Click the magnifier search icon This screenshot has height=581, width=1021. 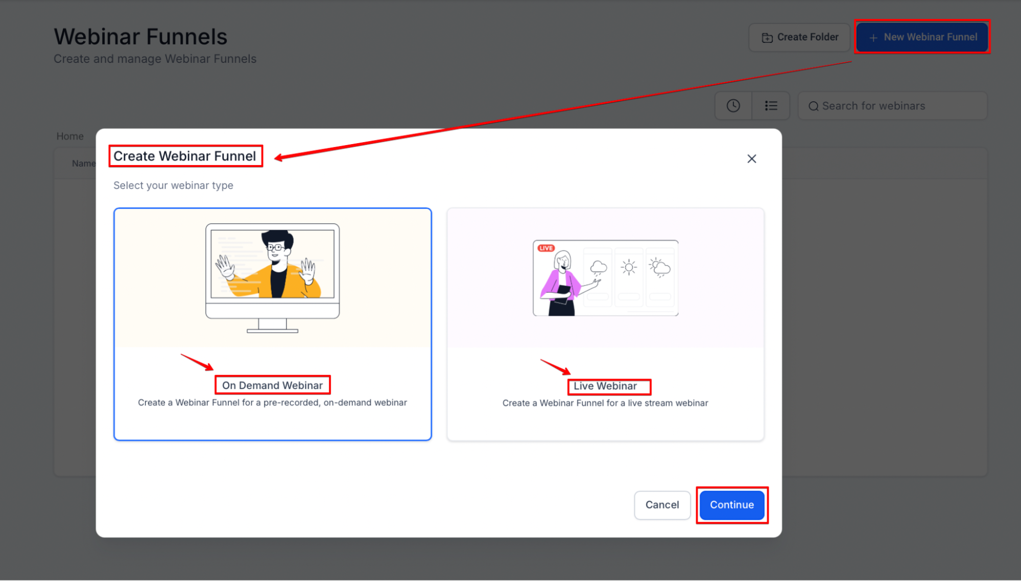coord(813,106)
